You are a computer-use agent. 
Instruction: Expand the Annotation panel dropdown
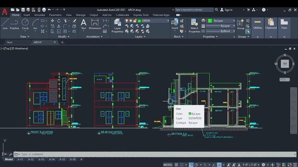pyautogui.click(x=94, y=37)
